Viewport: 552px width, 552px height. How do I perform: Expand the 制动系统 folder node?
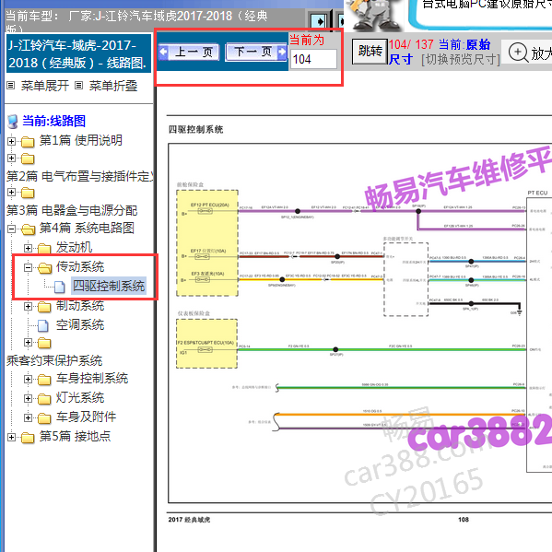[28, 306]
